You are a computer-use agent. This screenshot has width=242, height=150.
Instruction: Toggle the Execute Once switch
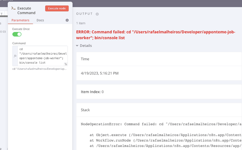coord(17,34)
